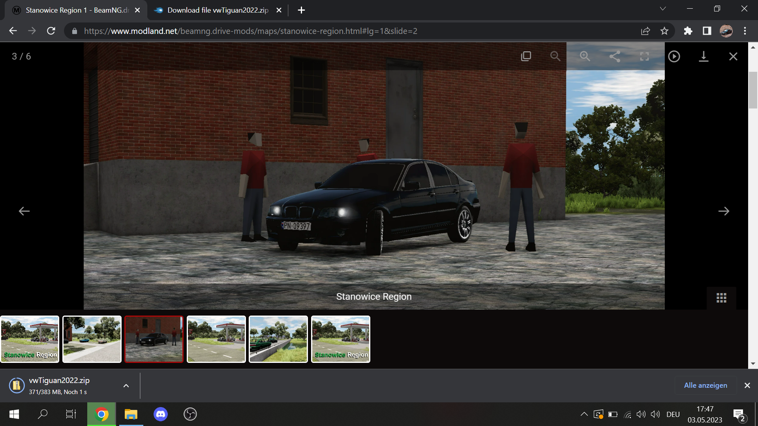The image size is (758, 426).
Task: Click the page vertical scrollbar
Action: tap(753, 90)
